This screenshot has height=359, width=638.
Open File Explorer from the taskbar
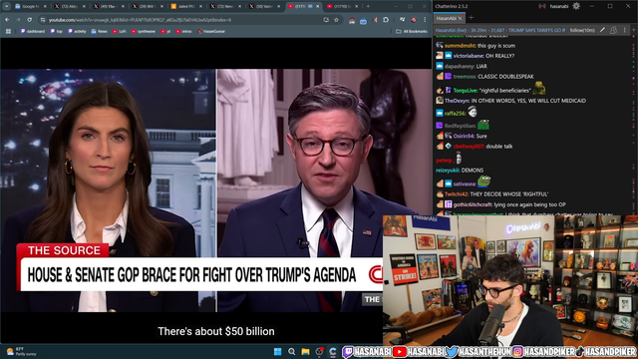[305, 352]
